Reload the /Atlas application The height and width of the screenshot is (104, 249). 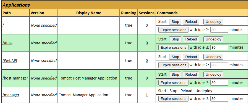(191, 39)
